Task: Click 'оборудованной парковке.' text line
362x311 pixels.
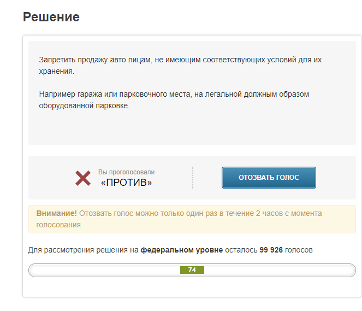Action: pyautogui.click(x=84, y=105)
